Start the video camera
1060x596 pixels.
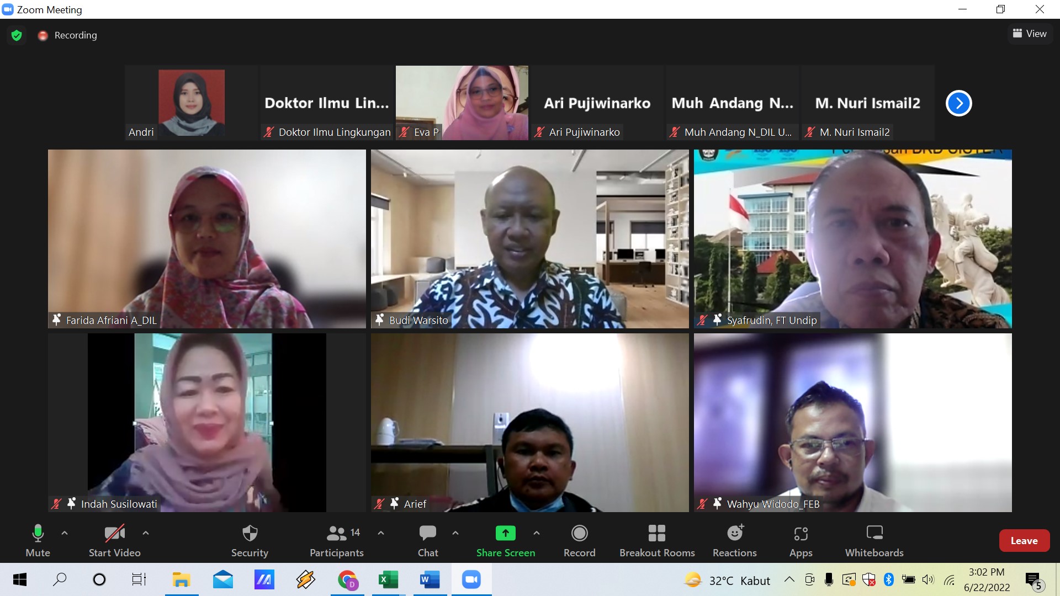pyautogui.click(x=114, y=540)
